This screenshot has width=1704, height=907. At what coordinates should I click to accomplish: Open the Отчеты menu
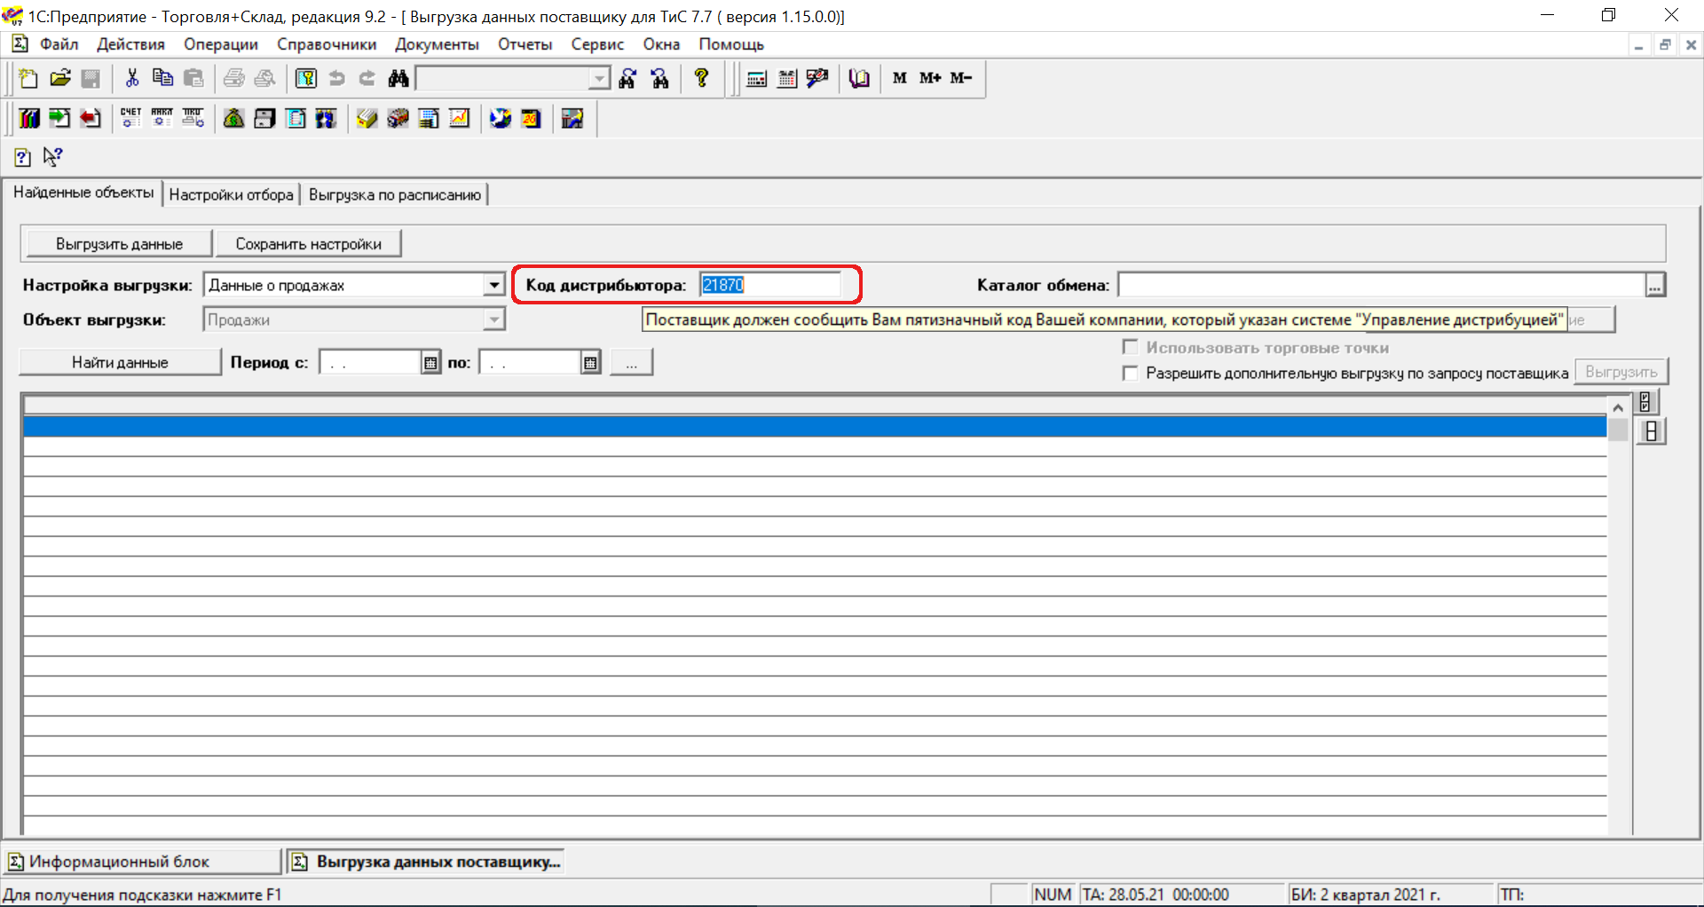[525, 44]
